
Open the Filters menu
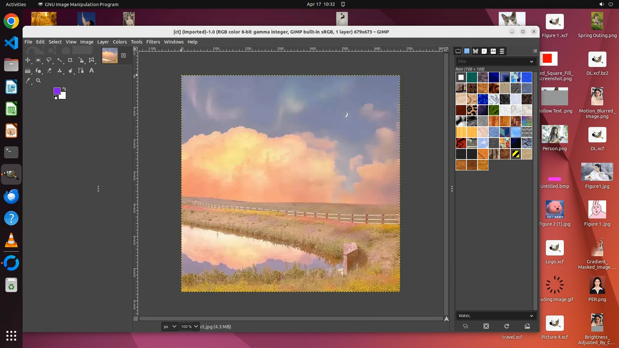(x=153, y=42)
